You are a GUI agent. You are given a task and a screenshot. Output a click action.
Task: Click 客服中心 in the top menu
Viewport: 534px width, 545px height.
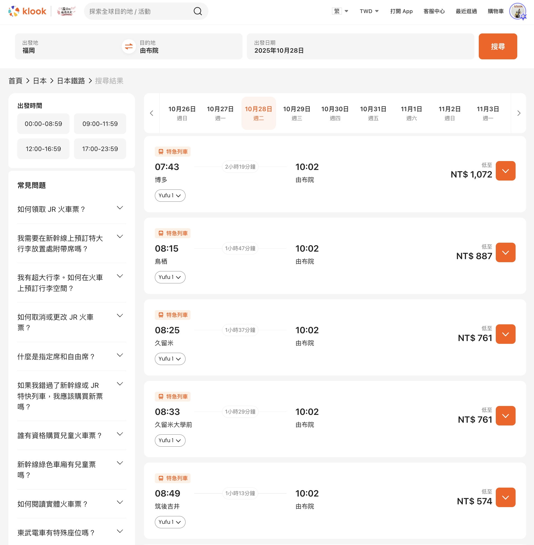[434, 11]
